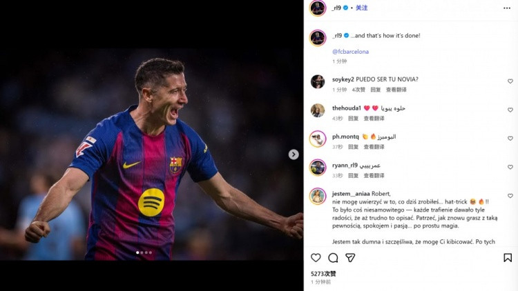Open _rl9 profile avatar in header
Screen dimensions: 518x291
317,8
